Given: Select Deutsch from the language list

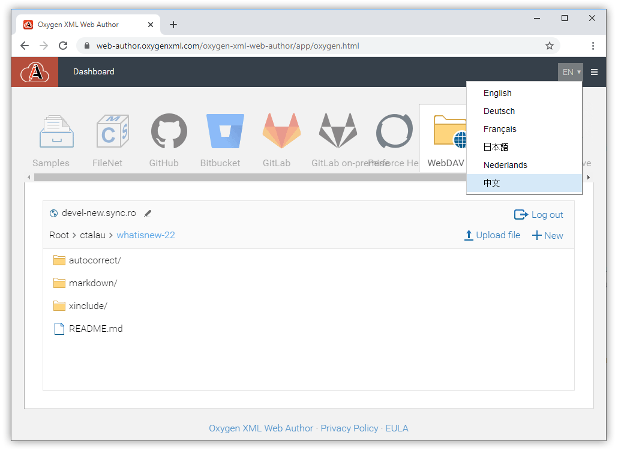Looking at the screenshot, I should coord(524,111).
